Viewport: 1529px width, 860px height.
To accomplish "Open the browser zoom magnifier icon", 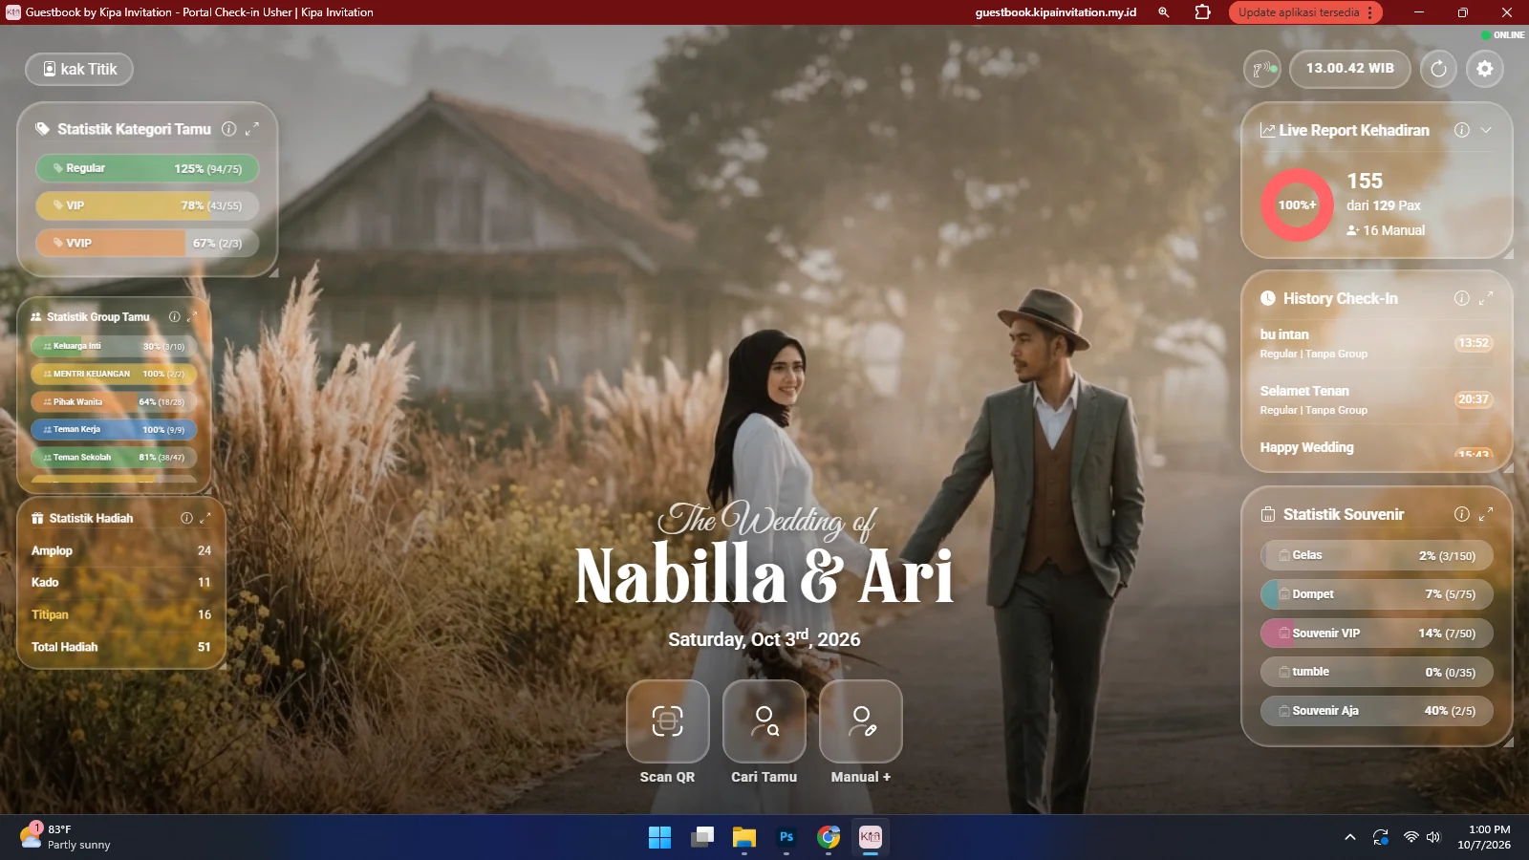I will (x=1164, y=12).
